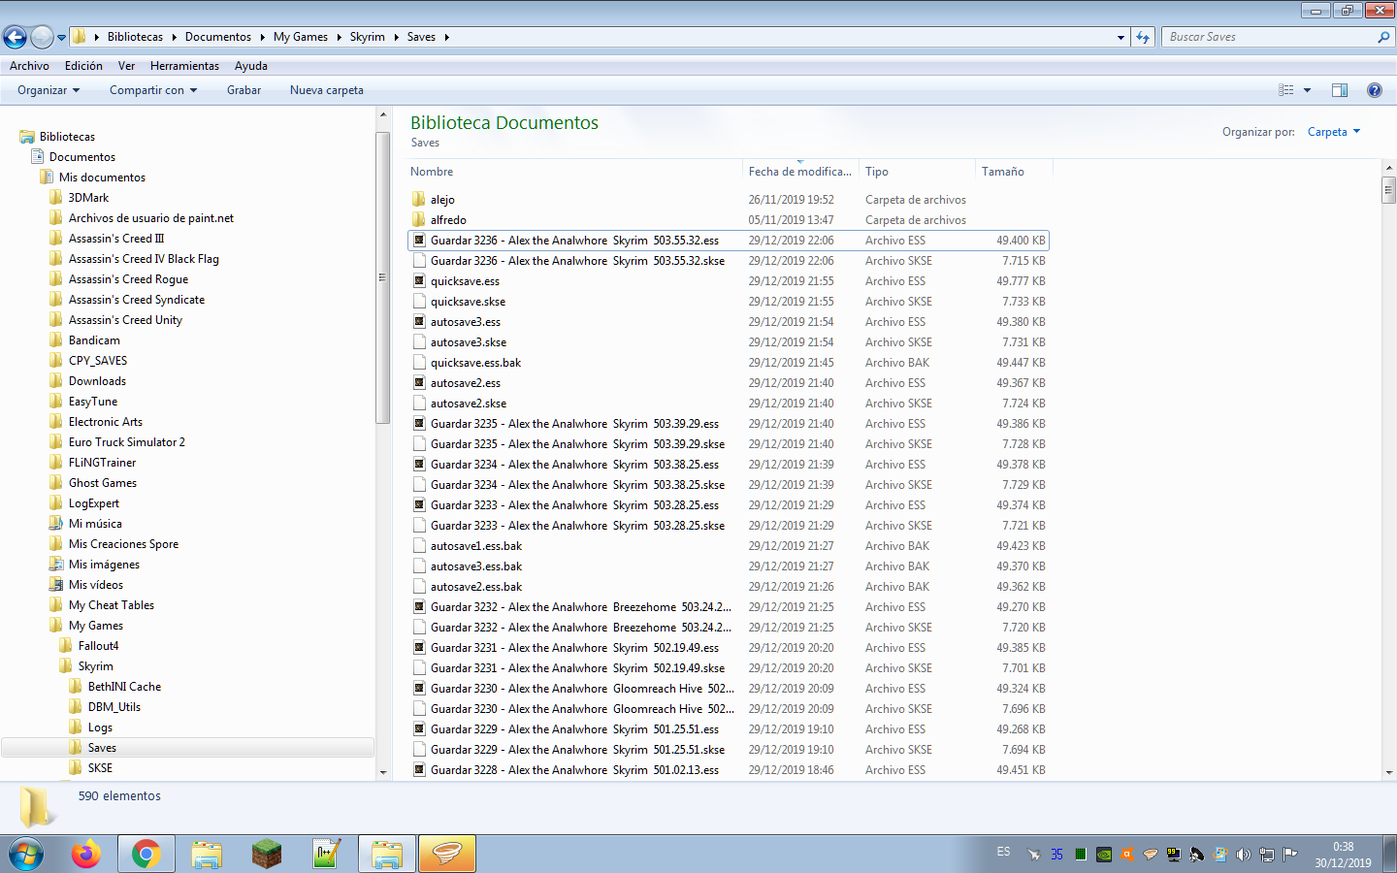Sort by Fecha de modificación column
Image resolution: width=1397 pixels, height=873 pixels.
click(x=800, y=172)
